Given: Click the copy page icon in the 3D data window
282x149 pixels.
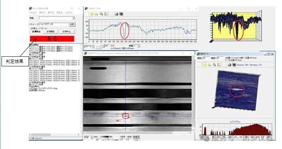Looking at the screenshot, I should coord(219,65).
